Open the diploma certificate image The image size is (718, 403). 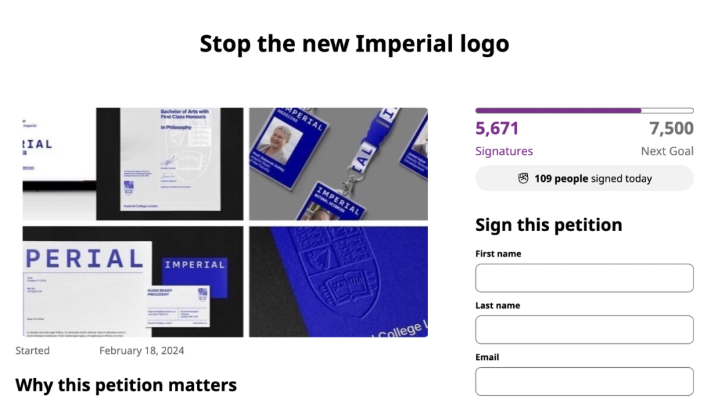coord(133,164)
